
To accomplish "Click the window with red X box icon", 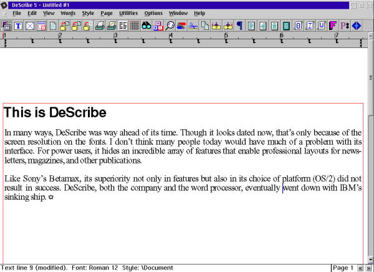I will (42, 26).
